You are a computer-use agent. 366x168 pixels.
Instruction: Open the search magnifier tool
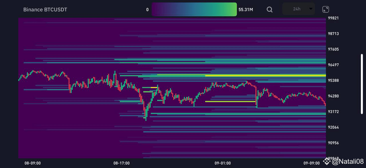(x=269, y=9)
